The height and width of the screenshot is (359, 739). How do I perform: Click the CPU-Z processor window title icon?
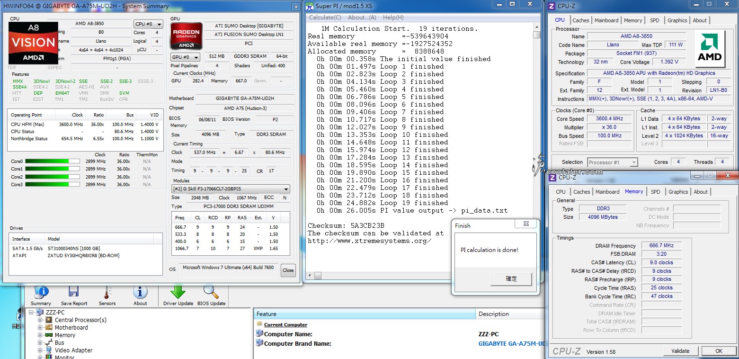tap(552, 6)
